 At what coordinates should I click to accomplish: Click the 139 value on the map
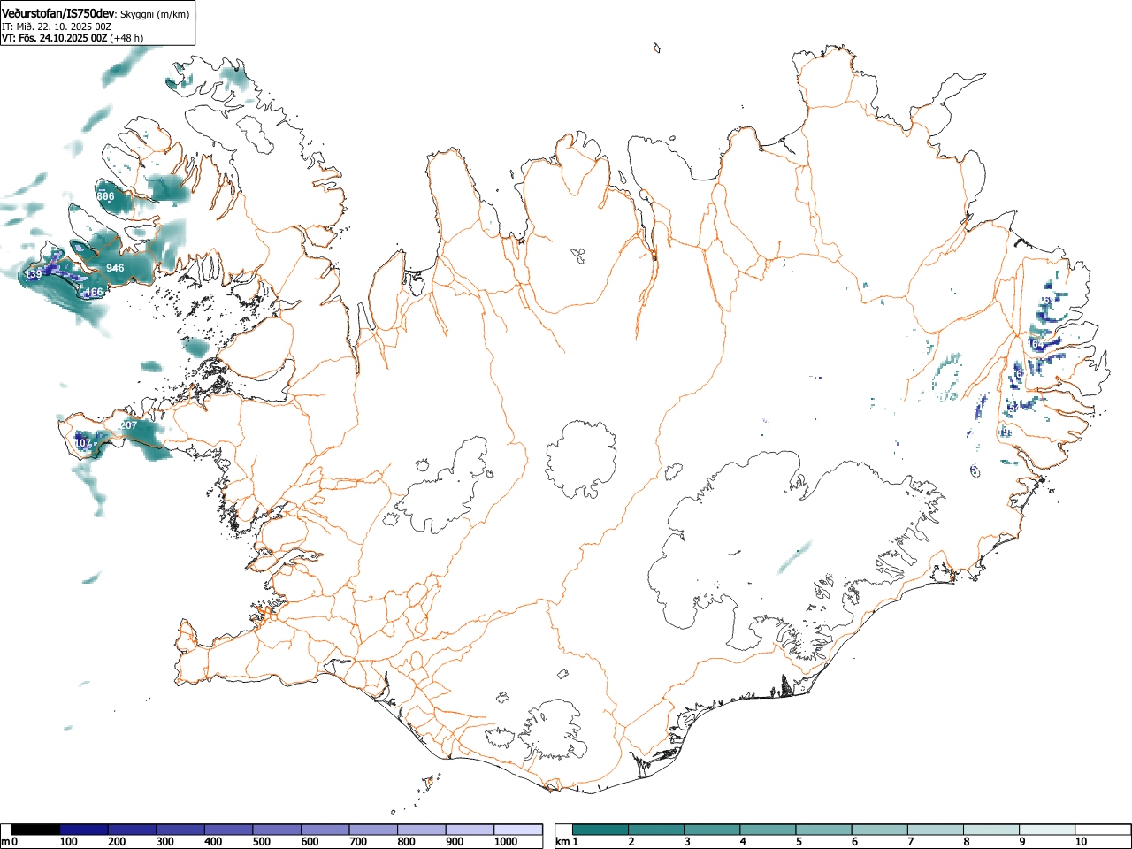pos(33,275)
